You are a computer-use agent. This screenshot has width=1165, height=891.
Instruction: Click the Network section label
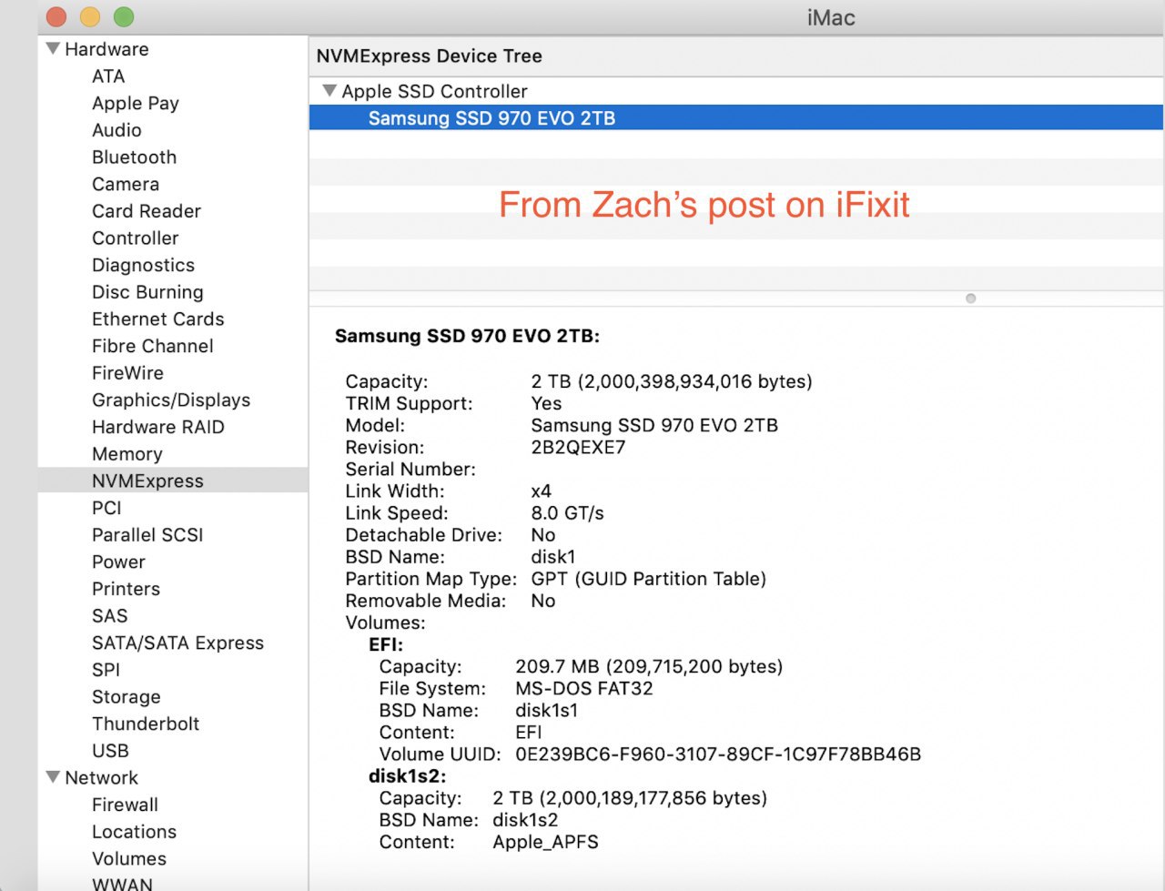pyautogui.click(x=101, y=777)
